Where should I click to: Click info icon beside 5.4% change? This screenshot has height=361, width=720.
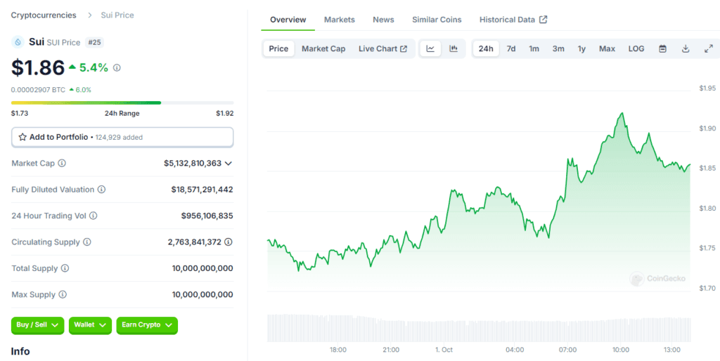[117, 68]
